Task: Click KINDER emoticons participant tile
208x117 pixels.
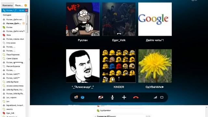Action: tap(119, 66)
